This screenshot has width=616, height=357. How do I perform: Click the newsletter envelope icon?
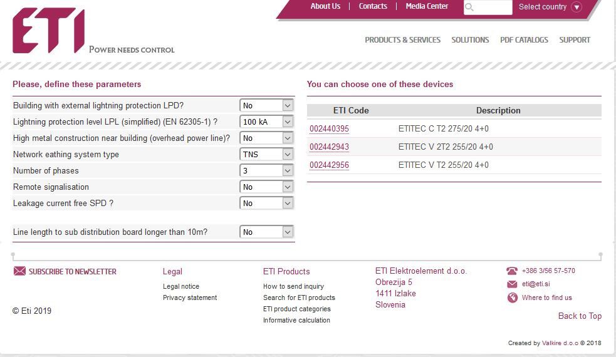[19, 271]
